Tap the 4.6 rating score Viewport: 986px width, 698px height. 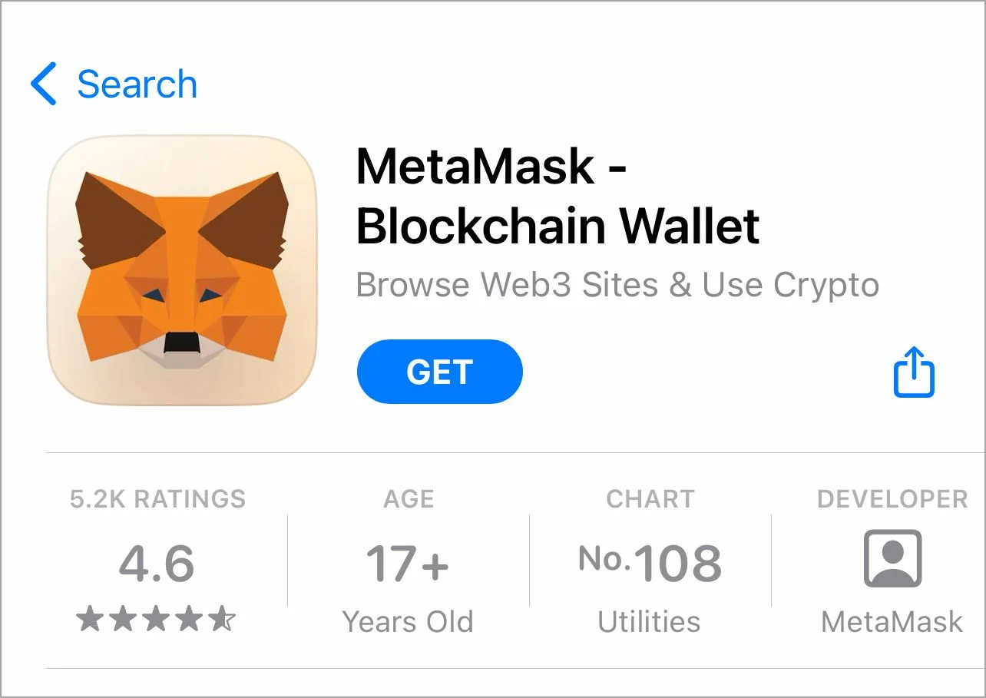pos(157,563)
